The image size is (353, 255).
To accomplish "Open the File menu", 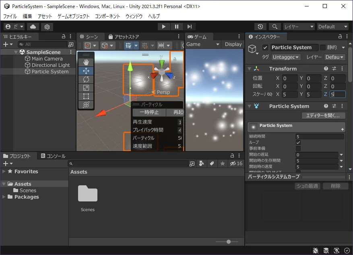I will tap(10, 16).
